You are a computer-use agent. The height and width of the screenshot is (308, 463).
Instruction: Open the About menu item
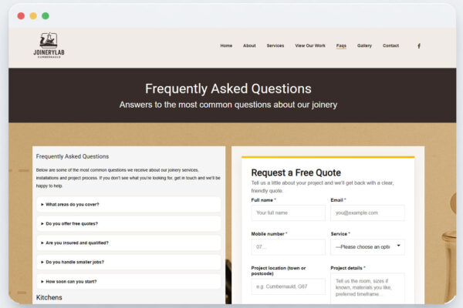[249, 45]
